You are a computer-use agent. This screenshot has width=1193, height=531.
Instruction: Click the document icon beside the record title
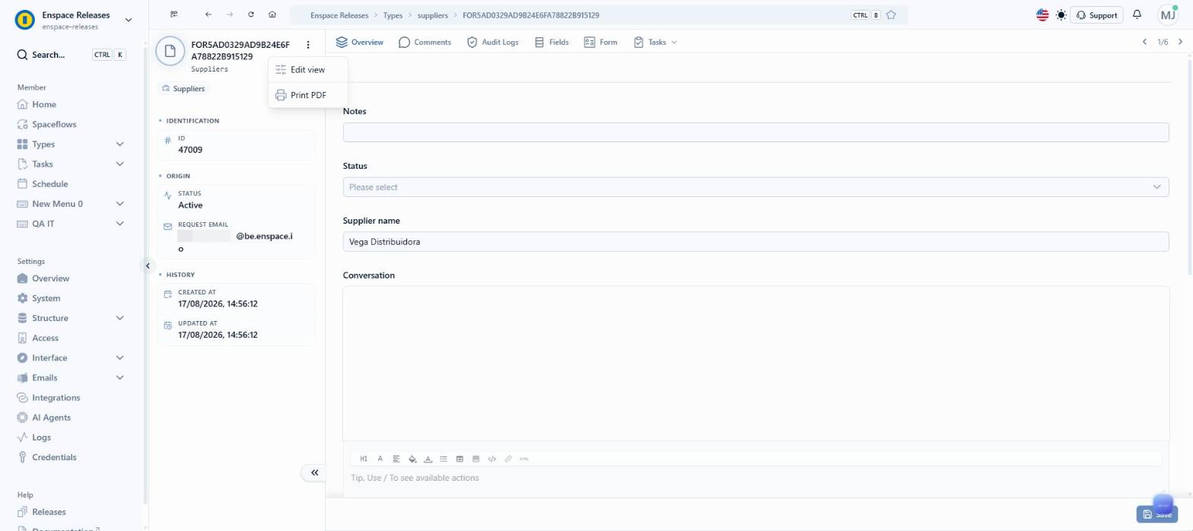click(x=170, y=51)
